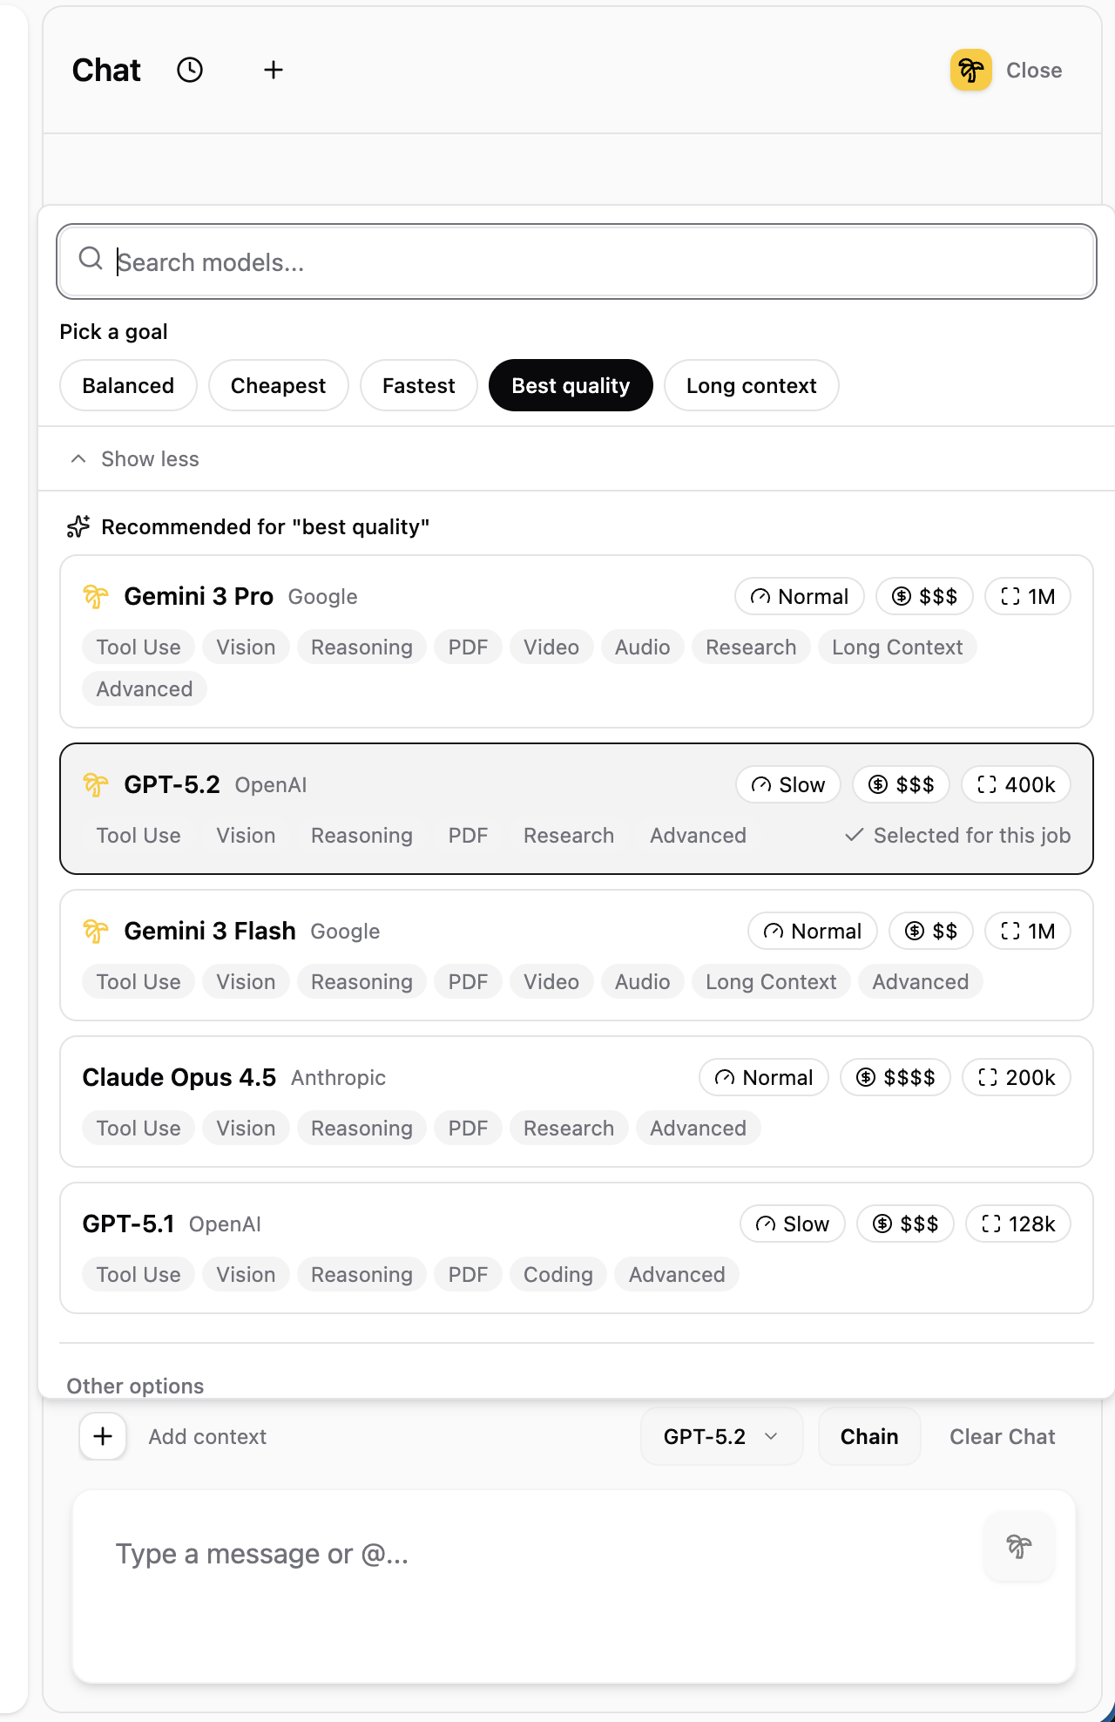Click the magnifier icon in search bar

coord(91,259)
